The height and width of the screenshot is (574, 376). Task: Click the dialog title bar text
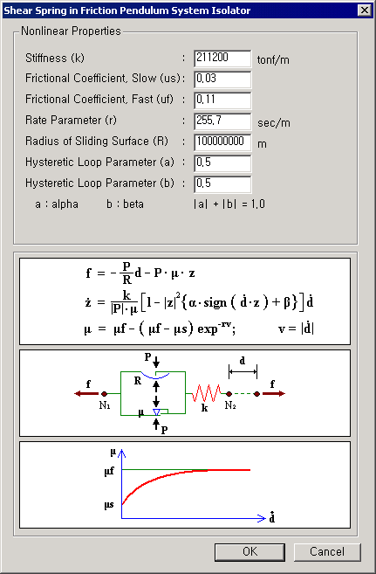pos(126,10)
